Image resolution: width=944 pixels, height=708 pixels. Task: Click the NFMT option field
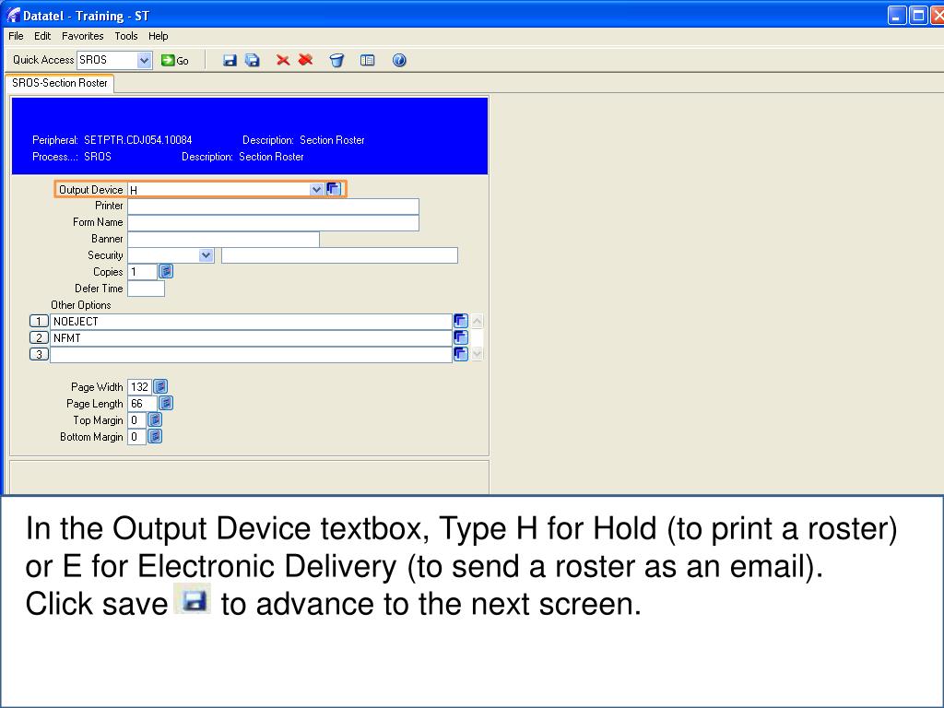[x=251, y=338]
